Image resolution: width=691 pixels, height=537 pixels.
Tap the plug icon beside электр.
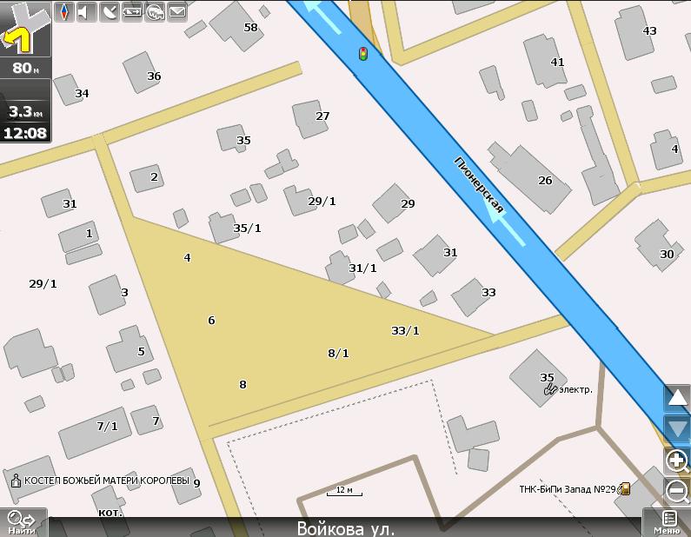(x=550, y=388)
